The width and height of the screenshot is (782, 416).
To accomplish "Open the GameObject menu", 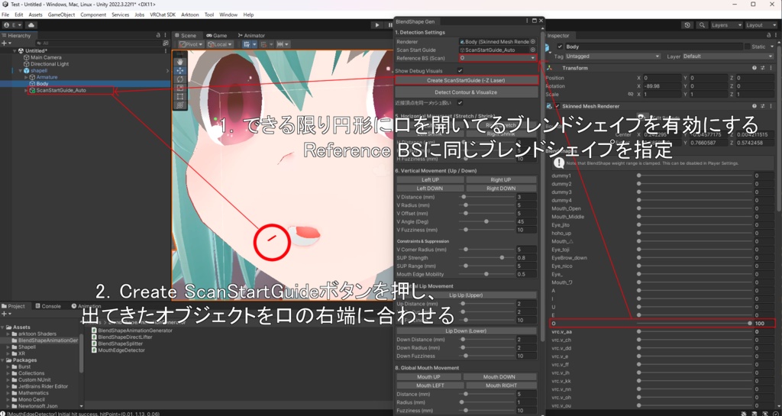I will pos(61,15).
